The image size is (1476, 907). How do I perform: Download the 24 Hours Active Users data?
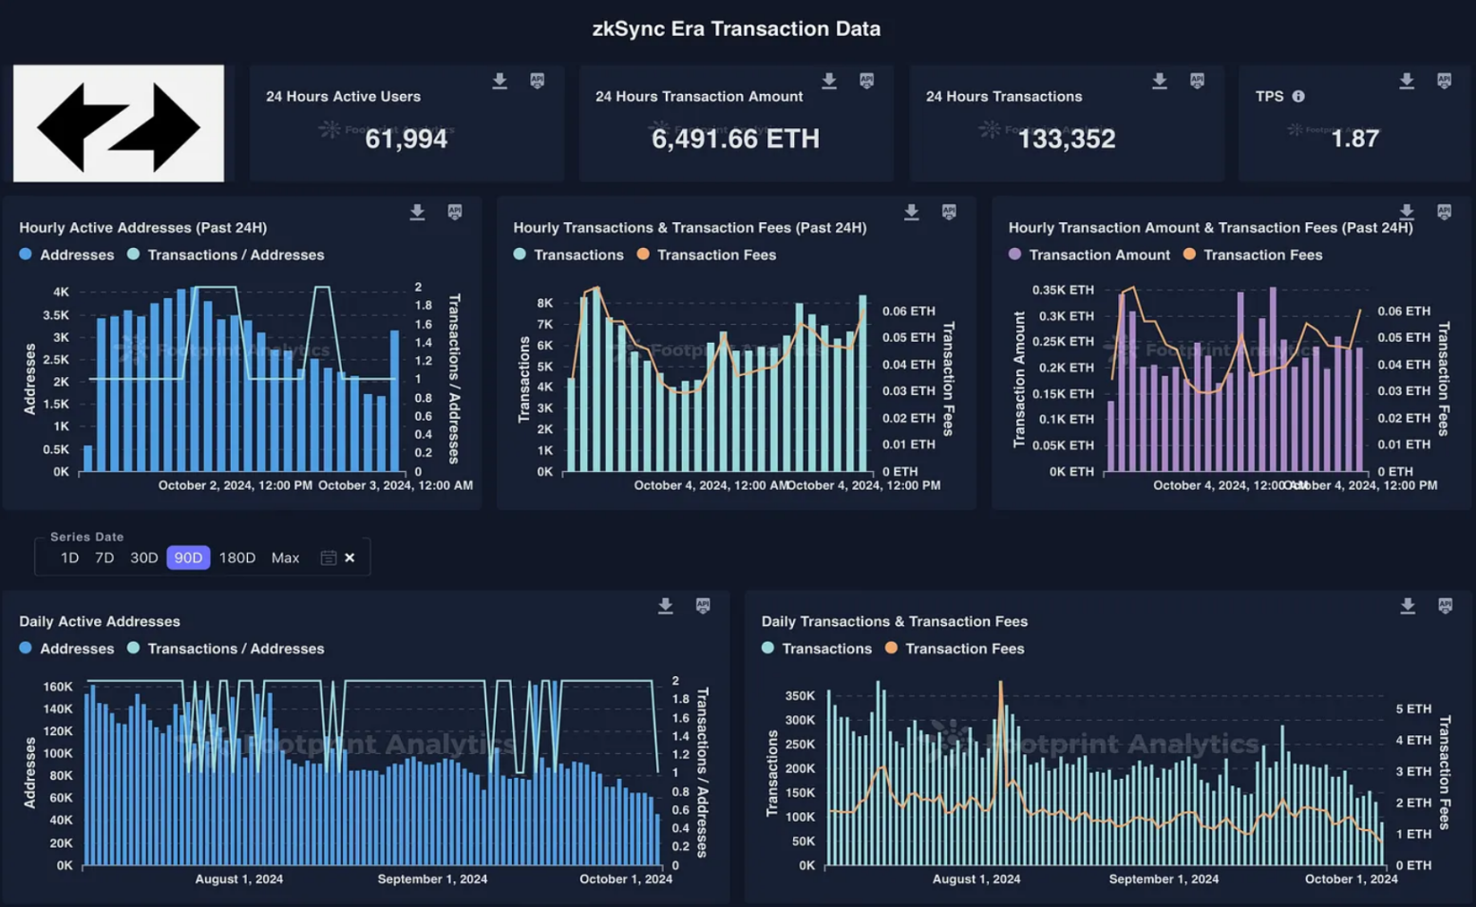tap(500, 82)
